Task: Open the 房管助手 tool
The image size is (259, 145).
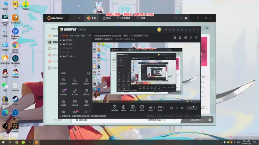Action: point(75,82)
